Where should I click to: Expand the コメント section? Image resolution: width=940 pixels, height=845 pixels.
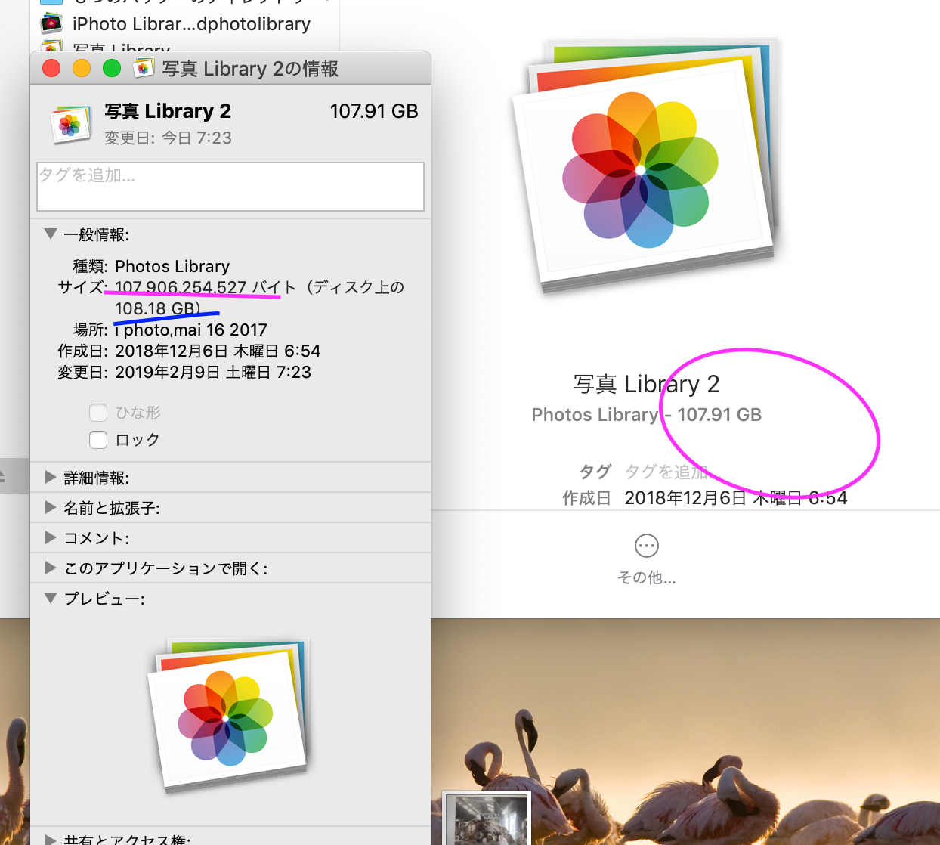(x=51, y=537)
